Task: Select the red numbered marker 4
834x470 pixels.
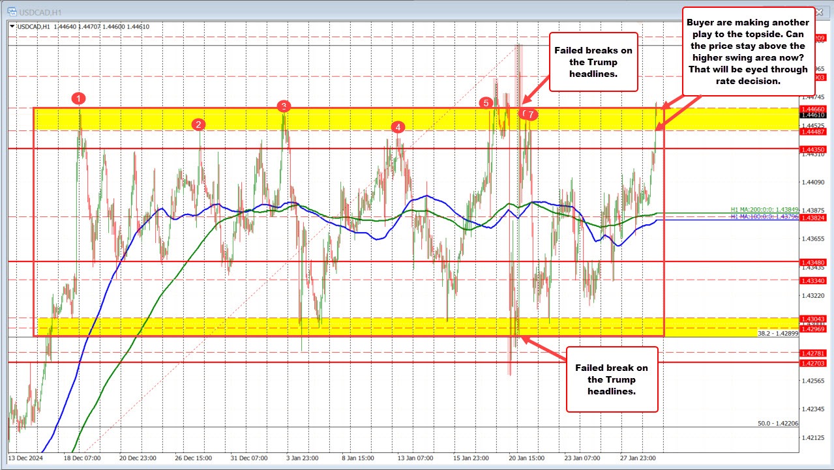Action: pos(397,128)
